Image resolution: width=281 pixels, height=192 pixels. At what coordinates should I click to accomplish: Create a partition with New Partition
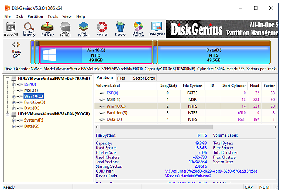tap(84, 29)
